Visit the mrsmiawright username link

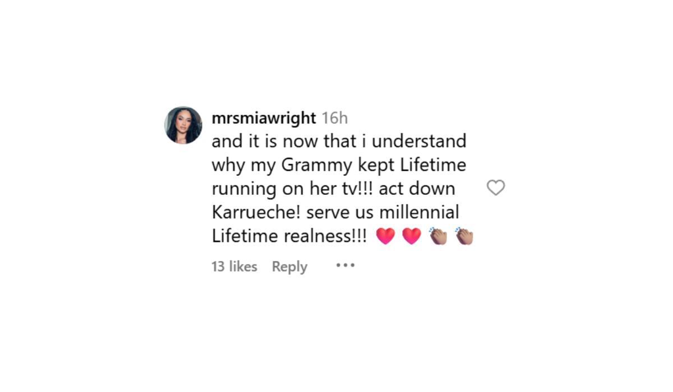coord(264,118)
